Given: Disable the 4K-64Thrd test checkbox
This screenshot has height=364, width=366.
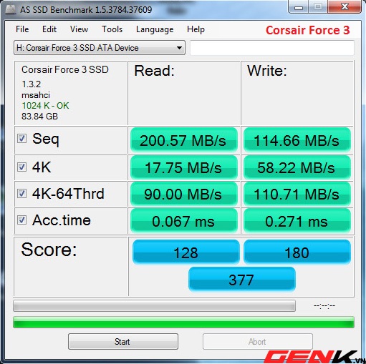Looking at the screenshot, I should (x=21, y=193).
